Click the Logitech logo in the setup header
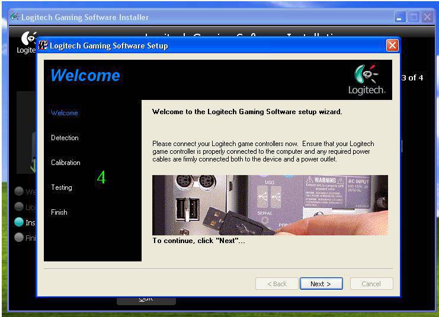439x317 pixels. (367, 80)
